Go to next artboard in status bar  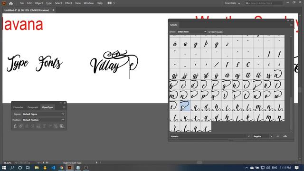click(x=43, y=162)
